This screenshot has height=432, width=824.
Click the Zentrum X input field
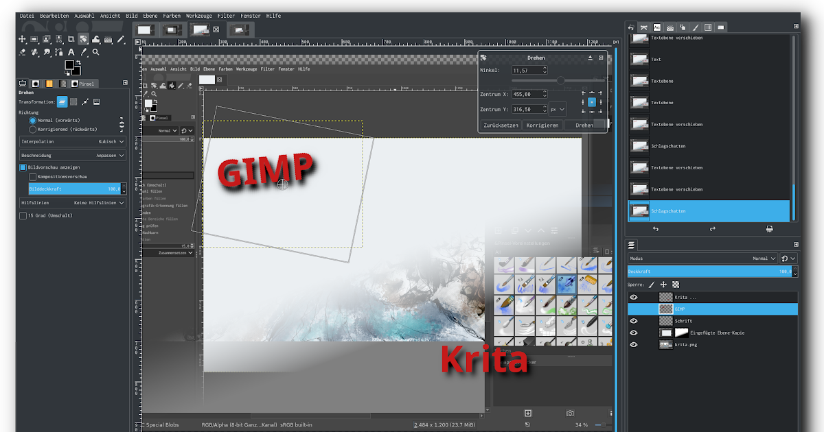[529, 94]
